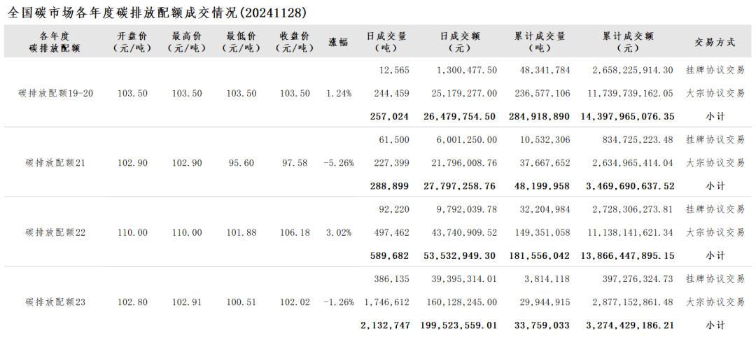Click the 102.91 highest price cell
Image resolution: width=756 pixels, height=340 pixels.
coord(187,302)
